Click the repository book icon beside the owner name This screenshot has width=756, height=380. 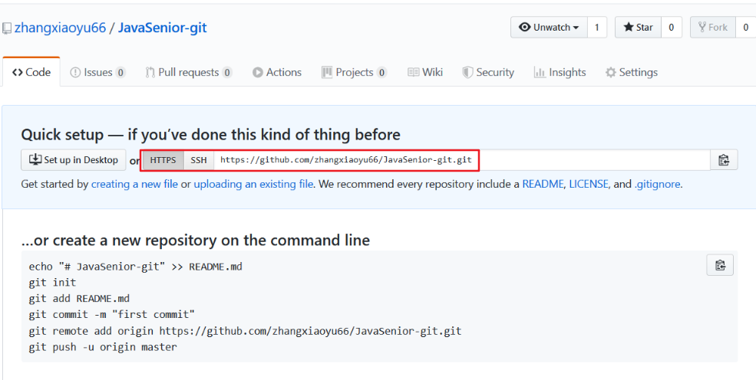pos(7,28)
